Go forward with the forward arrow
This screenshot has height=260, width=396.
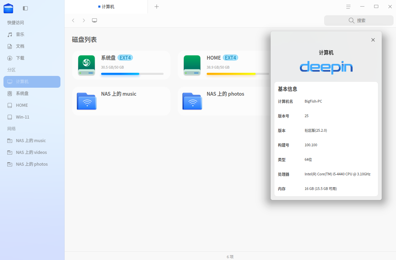(x=84, y=20)
